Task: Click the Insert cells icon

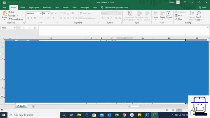Action: pos(156,13)
